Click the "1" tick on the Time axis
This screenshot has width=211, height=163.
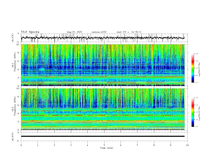click(38, 145)
